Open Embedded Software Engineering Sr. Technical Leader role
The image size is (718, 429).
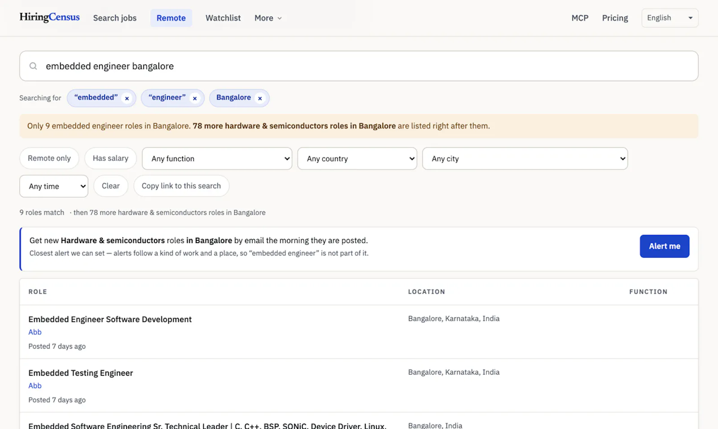click(x=207, y=425)
